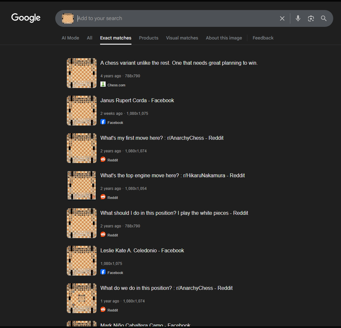Screen dimensions: 341x328
Task: Open 'A chess variant unlike the rest' result
Action: pyautogui.click(x=179, y=63)
